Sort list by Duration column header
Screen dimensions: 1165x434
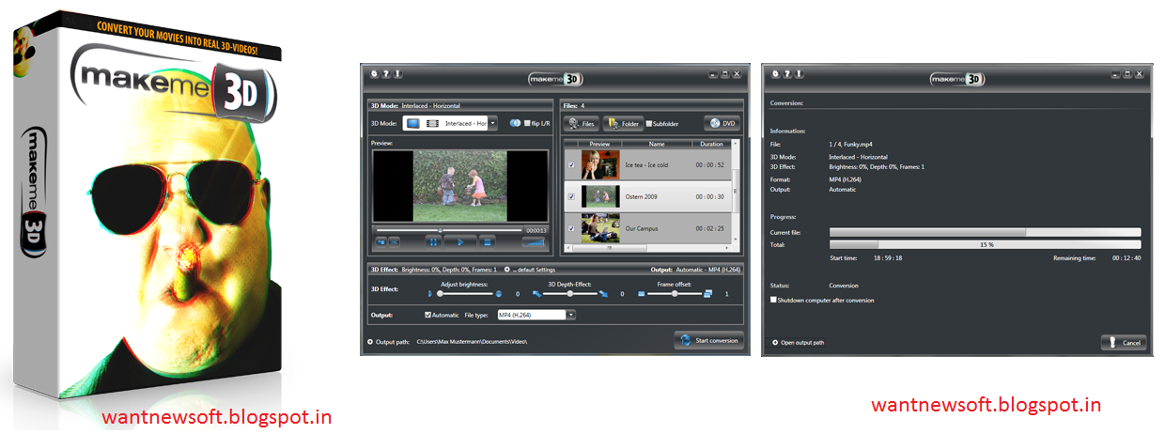[712, 144]
